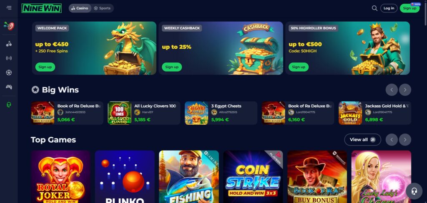Switch to Casino mode toggle

pyautogui.click(x=80, y=8)
